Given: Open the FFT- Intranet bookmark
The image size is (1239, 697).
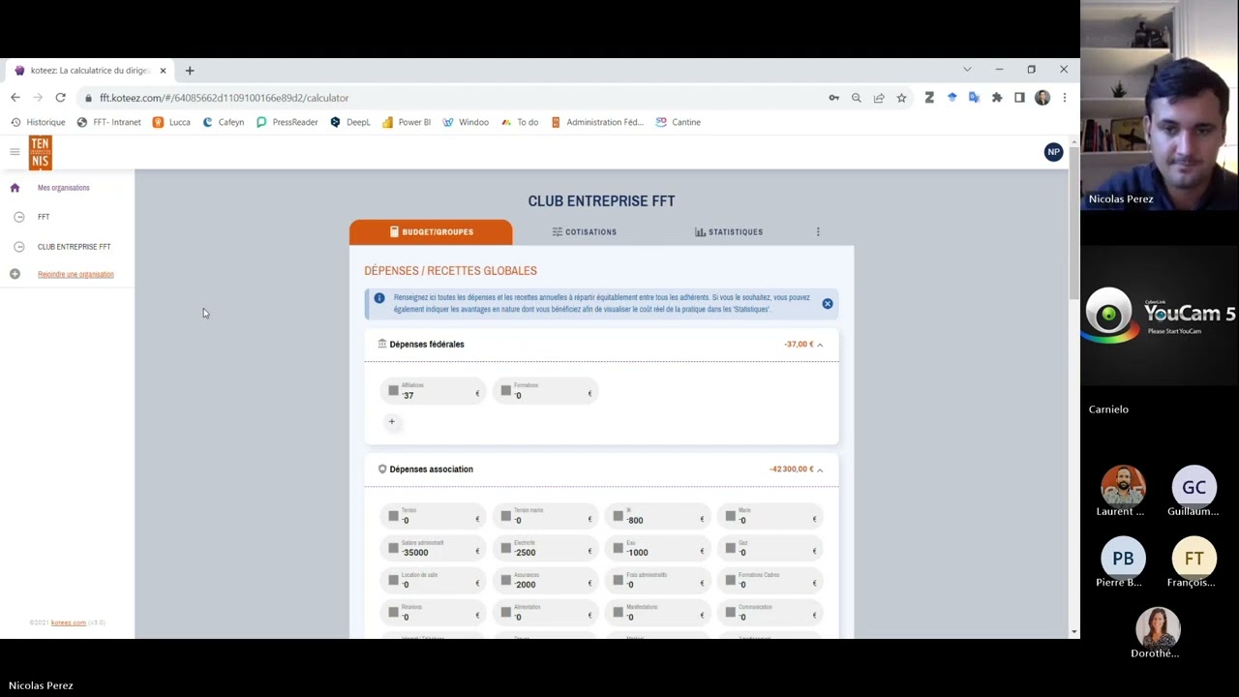Looking at the screenshot, I should coord(108,123).
